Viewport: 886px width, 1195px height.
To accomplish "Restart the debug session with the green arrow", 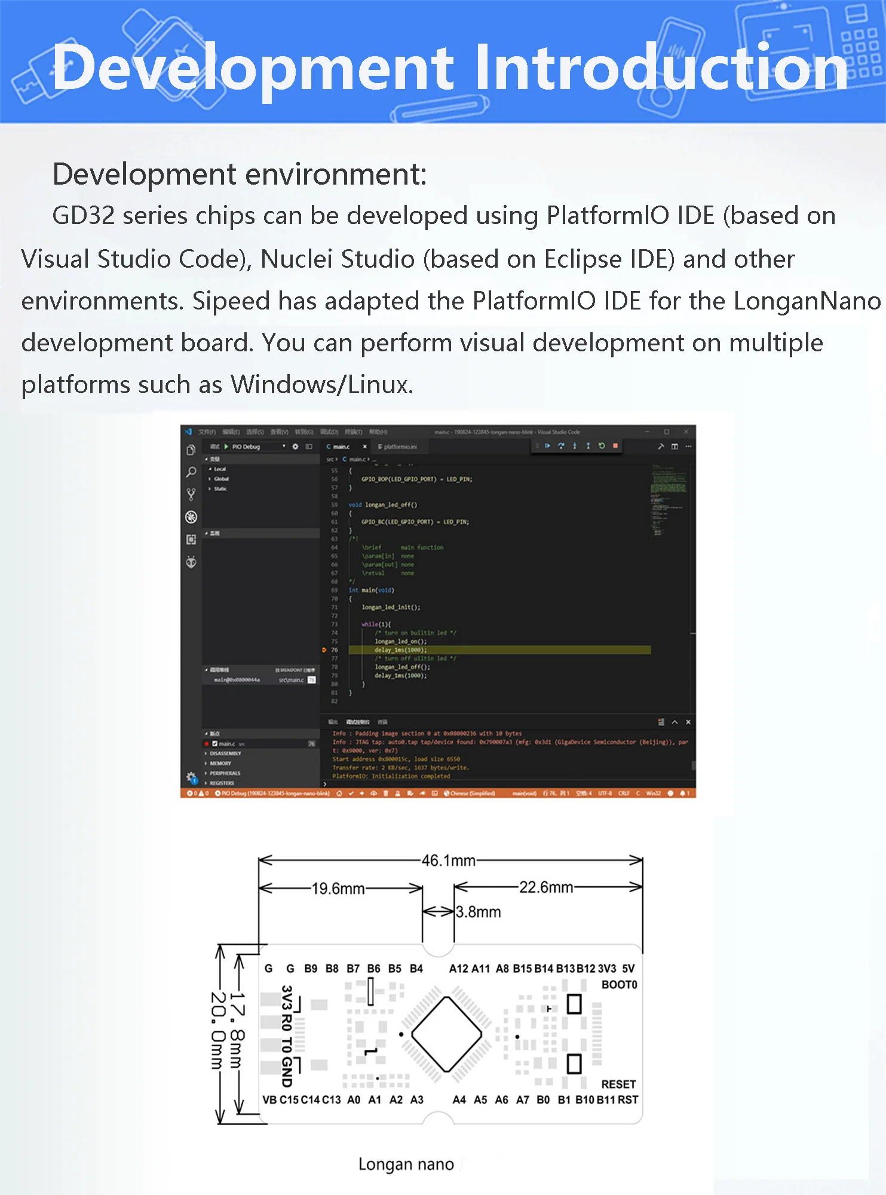I will pos(602,446).
